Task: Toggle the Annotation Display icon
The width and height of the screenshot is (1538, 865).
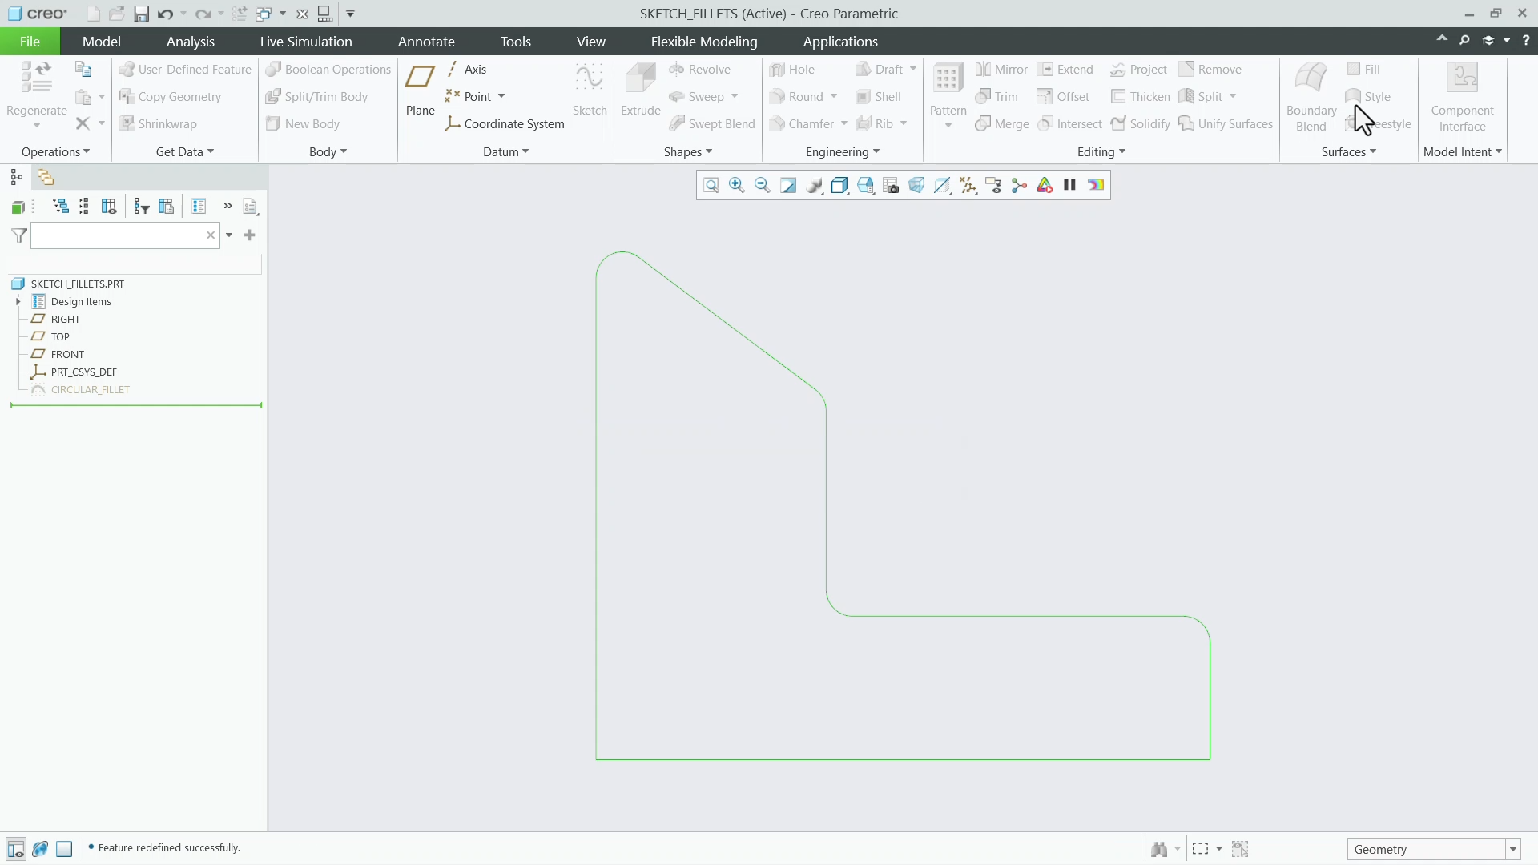Action: [993, 186]
